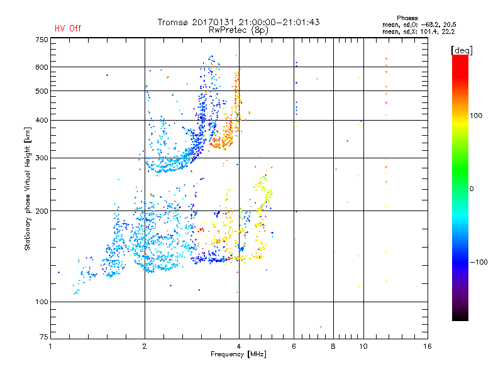The image size is (503, 377).
Task: Click the 'mean, sd,X: 101.4, 22.2' line
Action: pos(418,31)
